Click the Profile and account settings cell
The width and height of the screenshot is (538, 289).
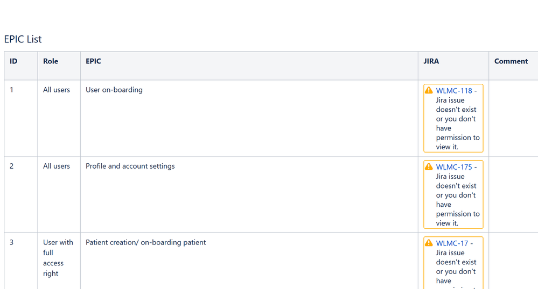pyautogui.click(x=249, y=194)
